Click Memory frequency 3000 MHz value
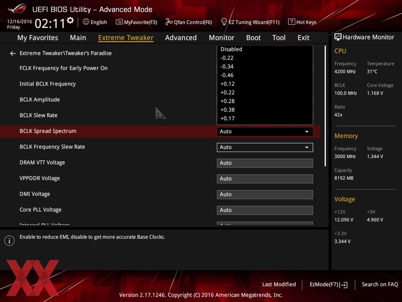The width and height of the screenshot is (402, 302). [x=345, y=156]
